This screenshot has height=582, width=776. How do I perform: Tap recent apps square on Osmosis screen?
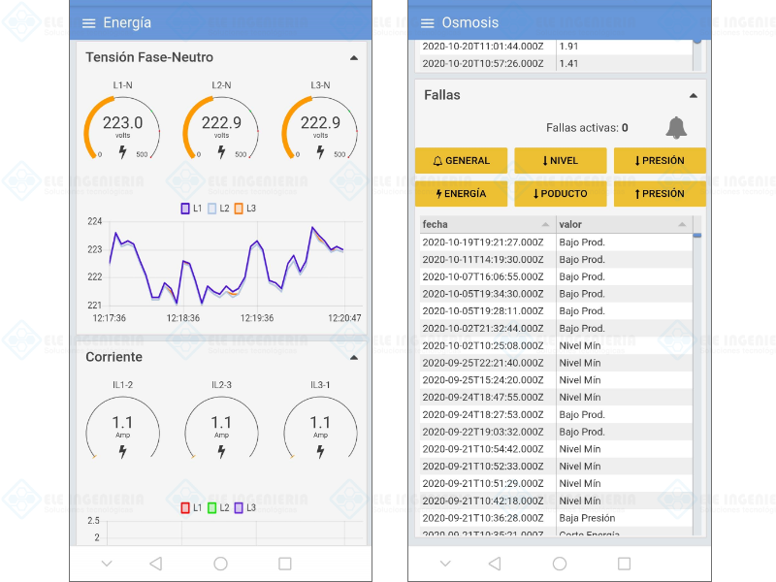pyautogui.click(x=624, y=563)
